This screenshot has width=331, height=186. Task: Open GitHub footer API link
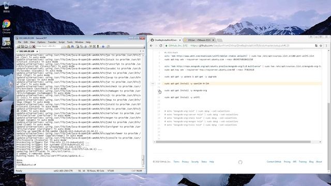pos(294,162)
